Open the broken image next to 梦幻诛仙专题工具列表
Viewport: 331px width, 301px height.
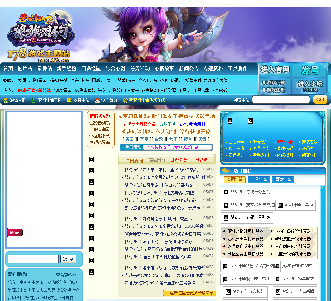click(x=226, y=218)
